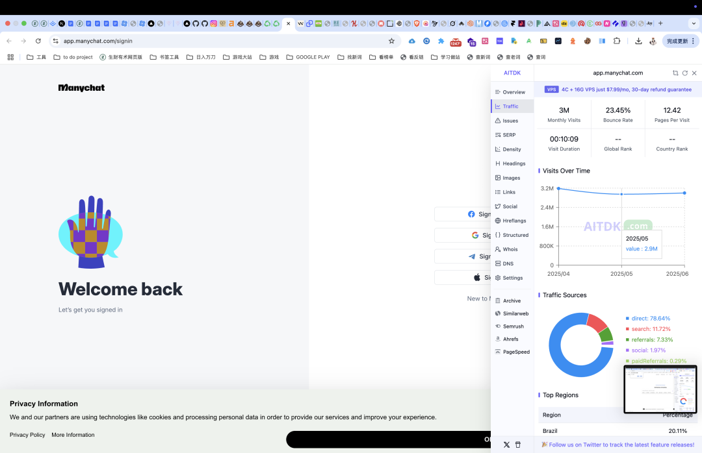Screen dimensions: 702x453
Task: Open a new browser tab with plus
Action: (x=660, y=24)
